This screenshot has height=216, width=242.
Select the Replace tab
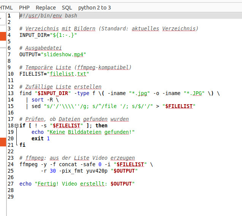pos(46,8)
